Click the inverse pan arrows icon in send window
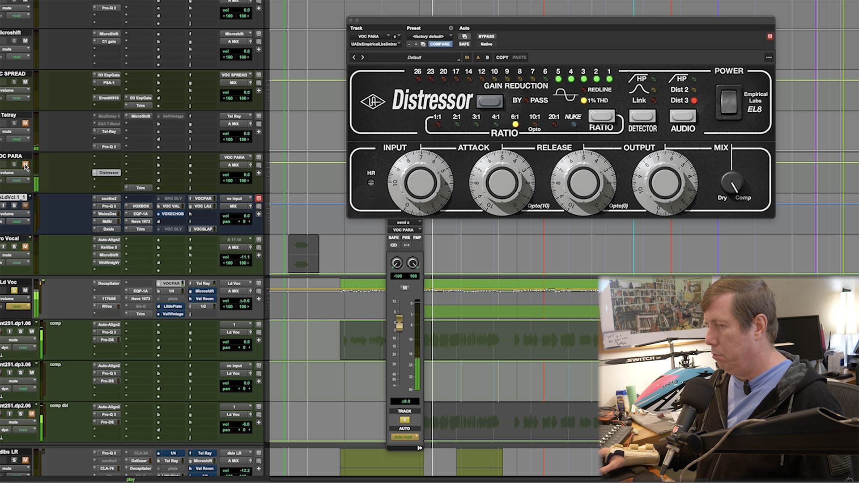The image size is (859, 483). tap(407, 245)
